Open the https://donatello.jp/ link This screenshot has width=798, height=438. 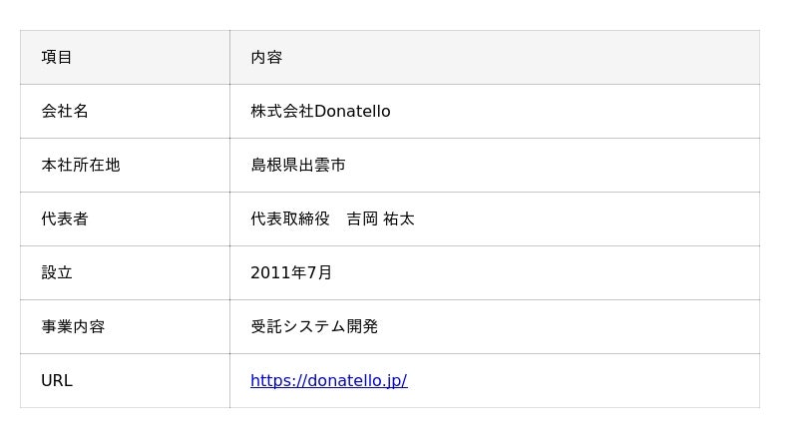328,380
